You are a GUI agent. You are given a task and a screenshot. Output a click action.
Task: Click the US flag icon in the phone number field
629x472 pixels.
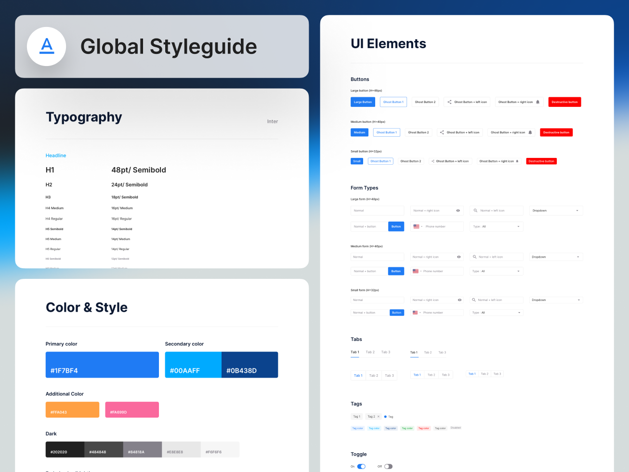point(416,226)
